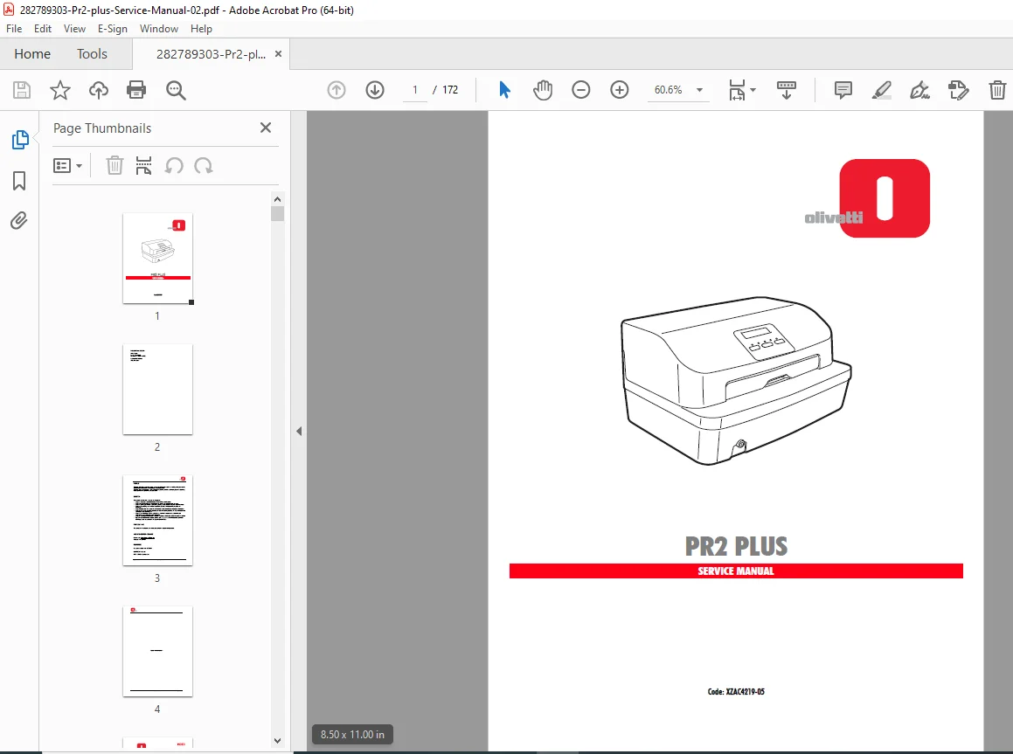Click the 8.50 x 11.00 in page size label
The width and height of the screenshot is (1013, 754).
353,735
